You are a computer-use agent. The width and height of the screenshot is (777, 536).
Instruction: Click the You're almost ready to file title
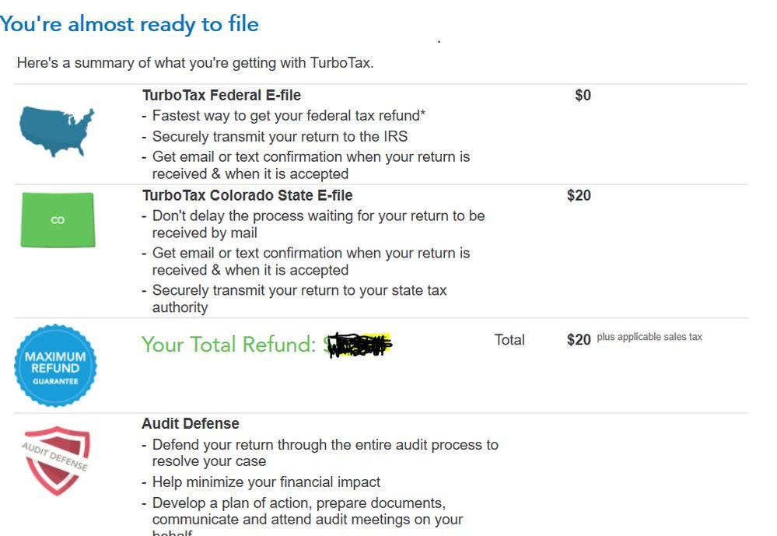[x=129, y=24]
